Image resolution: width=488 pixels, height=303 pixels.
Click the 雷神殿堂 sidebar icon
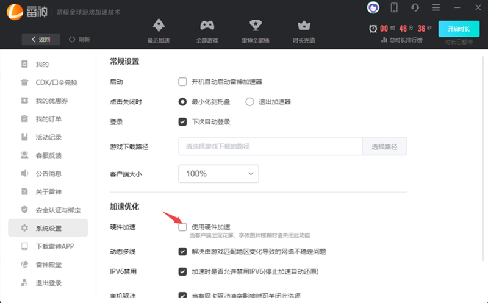24,264
